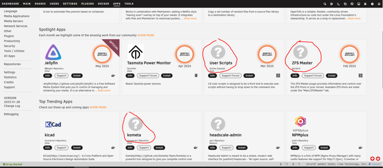Click the plugin icon on the User Scripts card
Viewport: 383px width, 168px height.
[278, 76]
